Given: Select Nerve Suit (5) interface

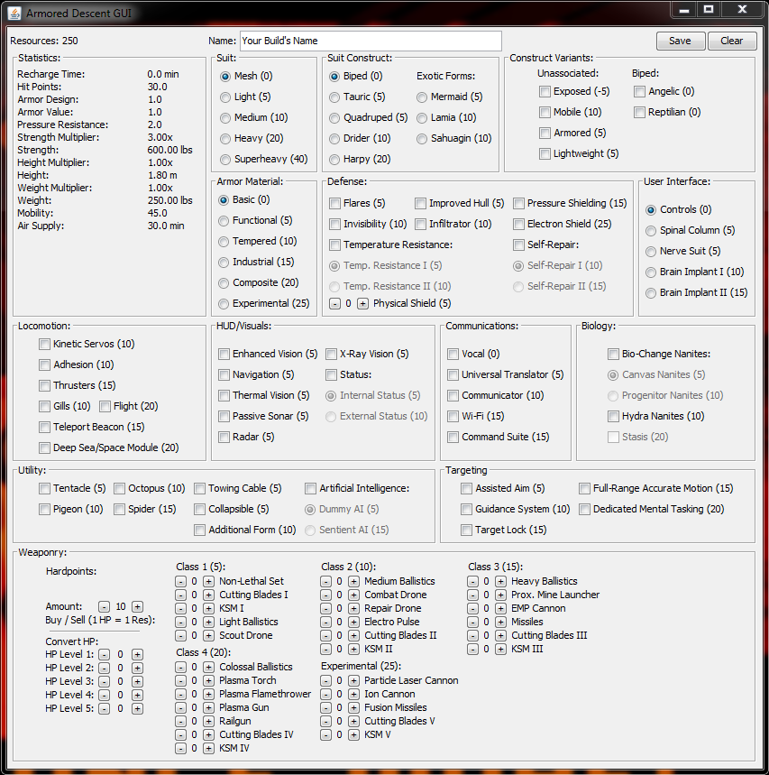Looking at the screenshot, I should coord(683,251).
